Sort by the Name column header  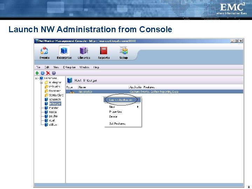[x=103, y=87]
